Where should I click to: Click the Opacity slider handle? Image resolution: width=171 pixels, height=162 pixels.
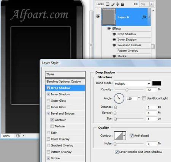[127, 90]
